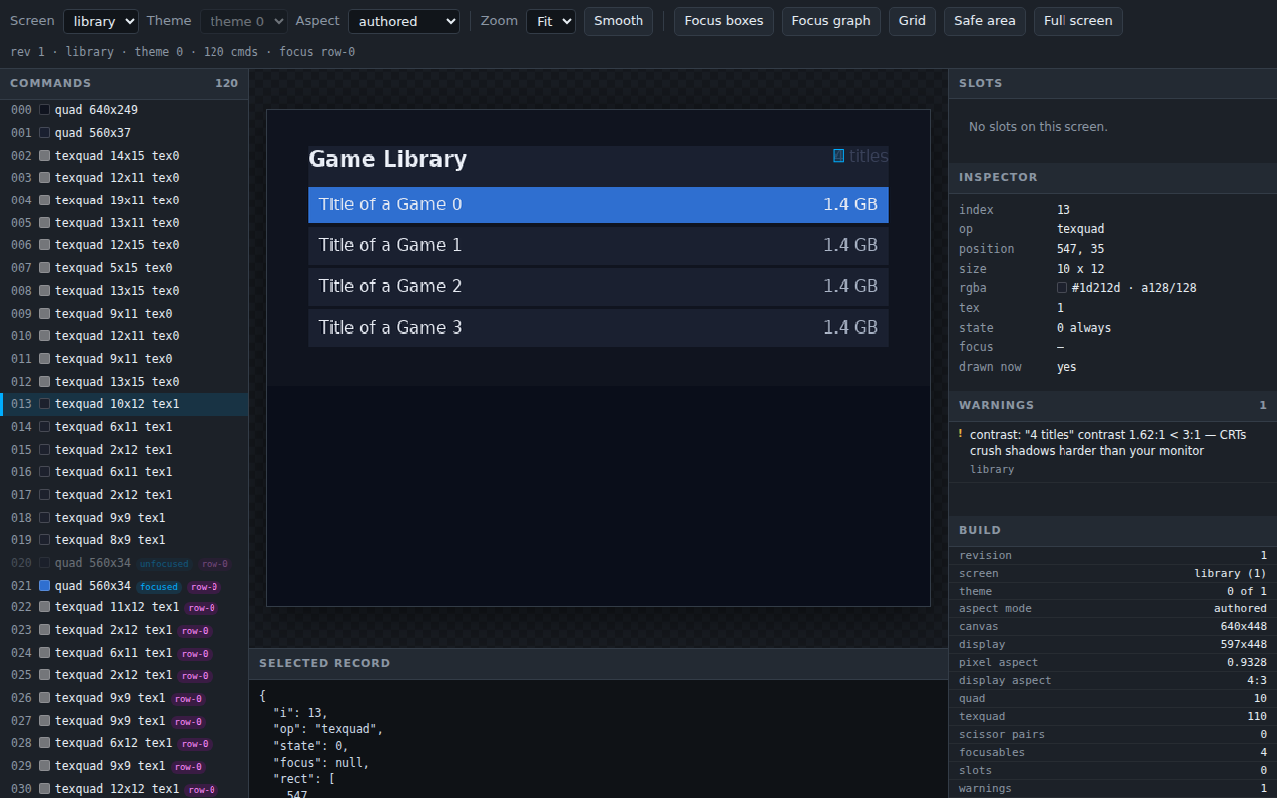
Task: Open the Screen dropdown showing library
Action: 101,21
